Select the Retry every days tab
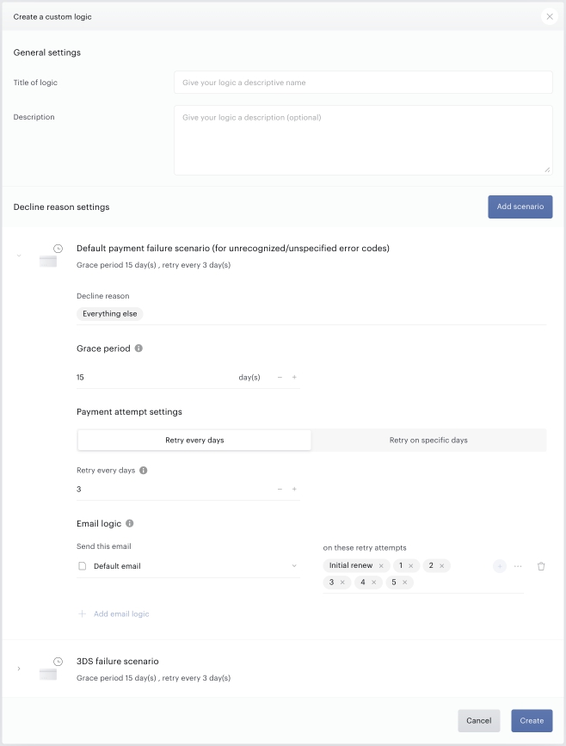 tap(194, 440)
